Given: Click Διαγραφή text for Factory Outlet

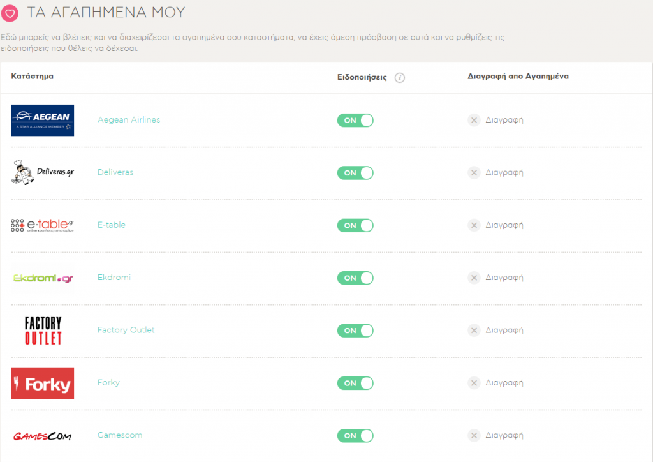Looking at the screenshot, I should (x=504, y=330).
